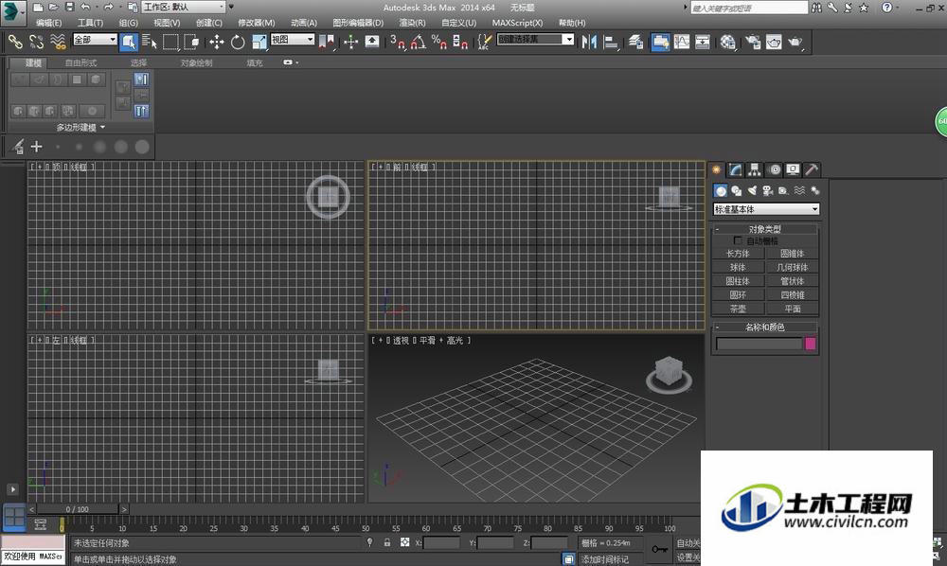Toggle the Angle Snap button

click(418, 42)
